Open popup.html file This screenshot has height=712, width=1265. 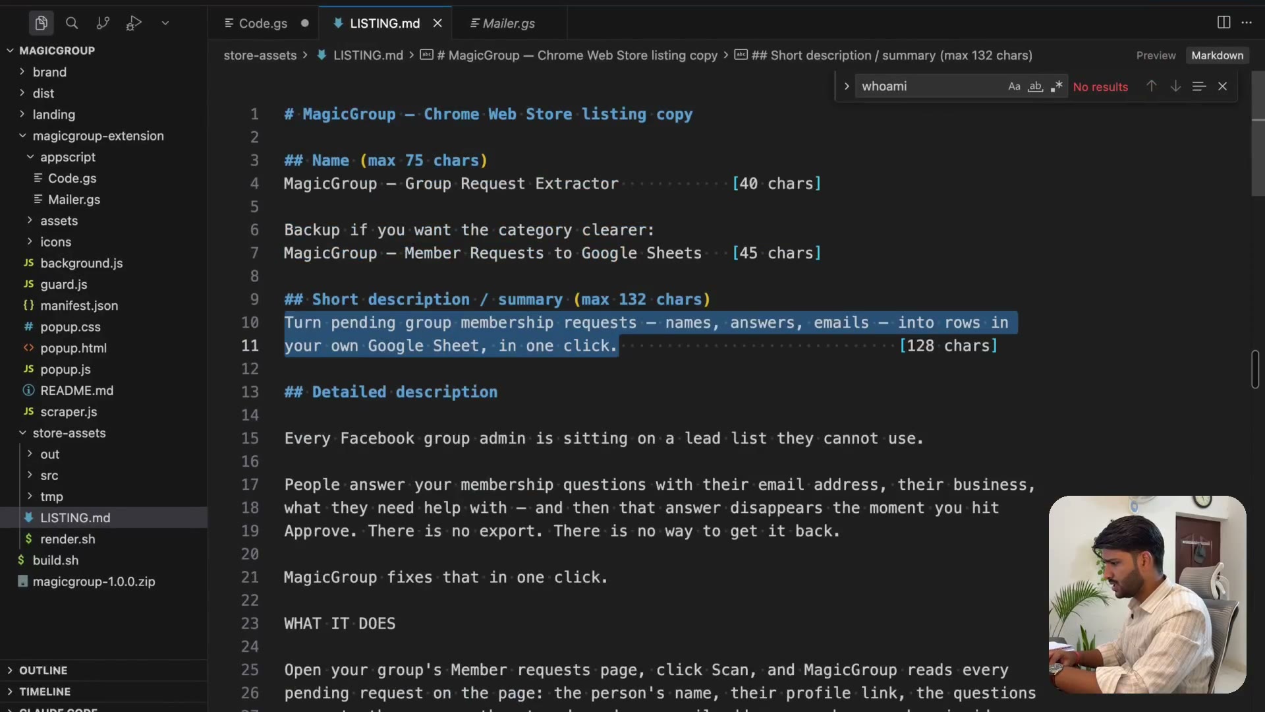pos(74,348)
